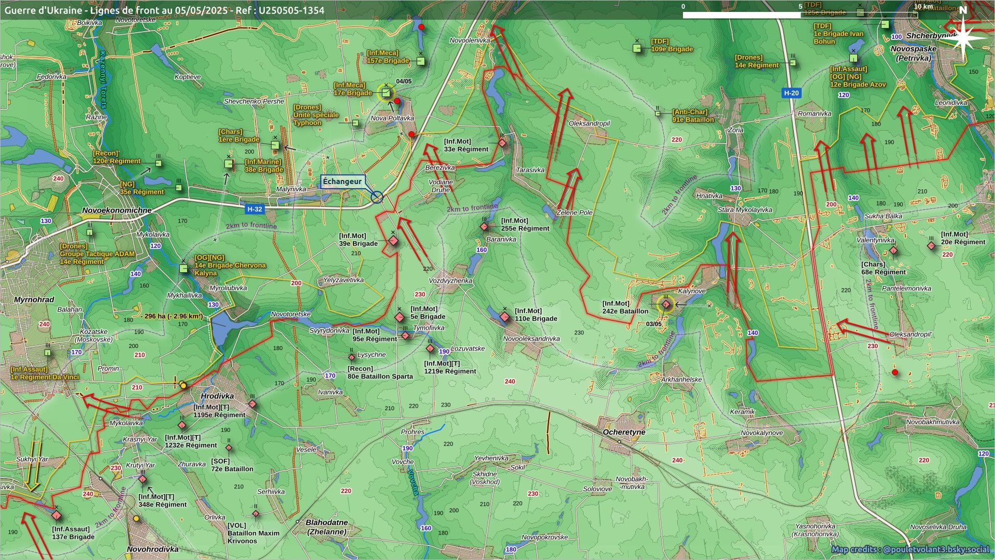Select the 1e Brigade Ivan Bohun marker
The image size is (995, 560).
[x=885, y=24]
